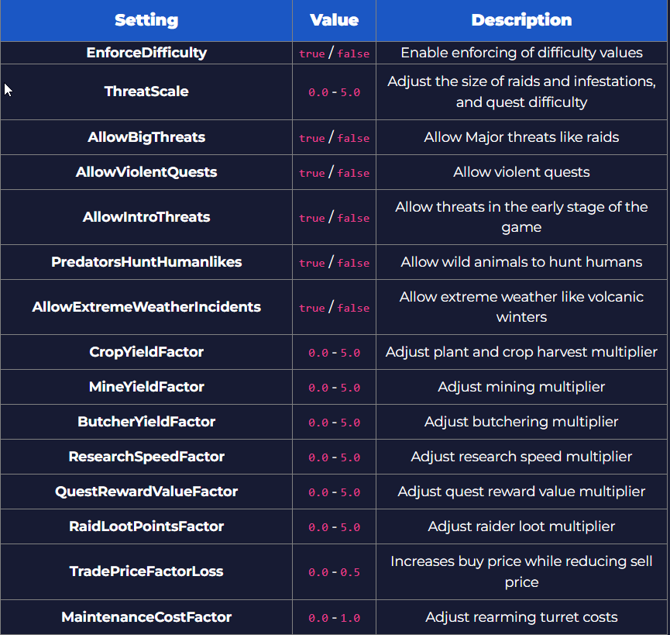This screenshot has width=670, height=635.
Task: Click the true/false value for AllowBigThreats
Action: point(334,138)
